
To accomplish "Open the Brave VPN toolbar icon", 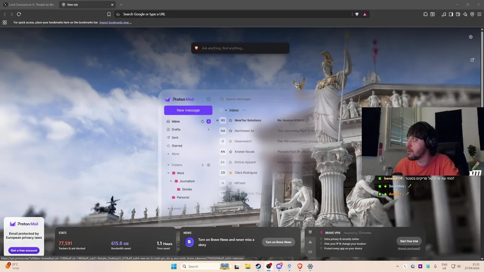I will 472,14.
